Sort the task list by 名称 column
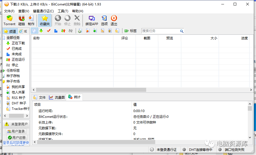Viewport: 256px width, 155px height. (x=72, y=38)
